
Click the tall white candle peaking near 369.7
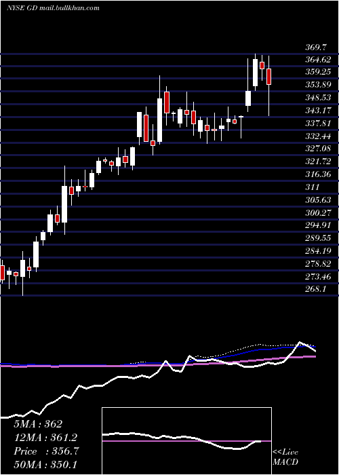(x=256, y=73)
